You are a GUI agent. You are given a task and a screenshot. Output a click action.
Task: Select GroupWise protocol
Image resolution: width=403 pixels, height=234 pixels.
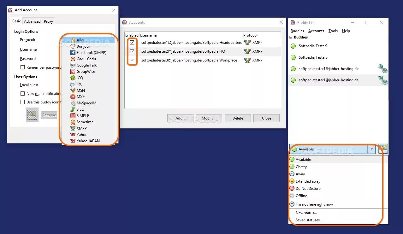tap(88, 72)
